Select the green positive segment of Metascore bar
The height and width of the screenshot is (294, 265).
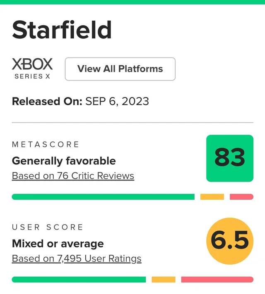point(103,197)
